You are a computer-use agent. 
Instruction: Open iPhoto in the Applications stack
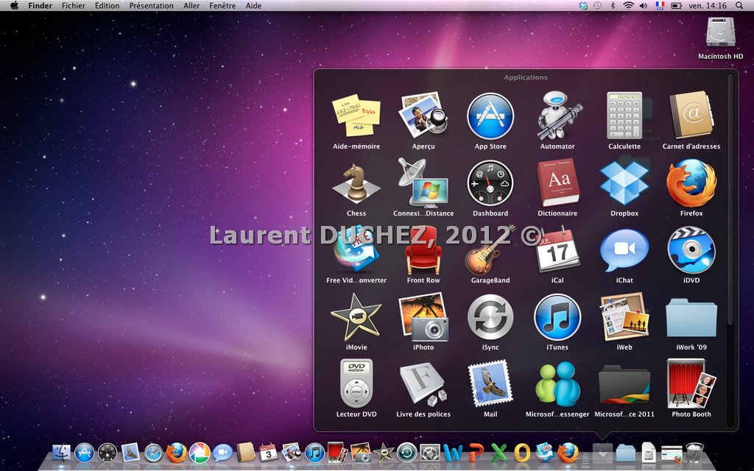pyautogui.click(x=423, y=318)
